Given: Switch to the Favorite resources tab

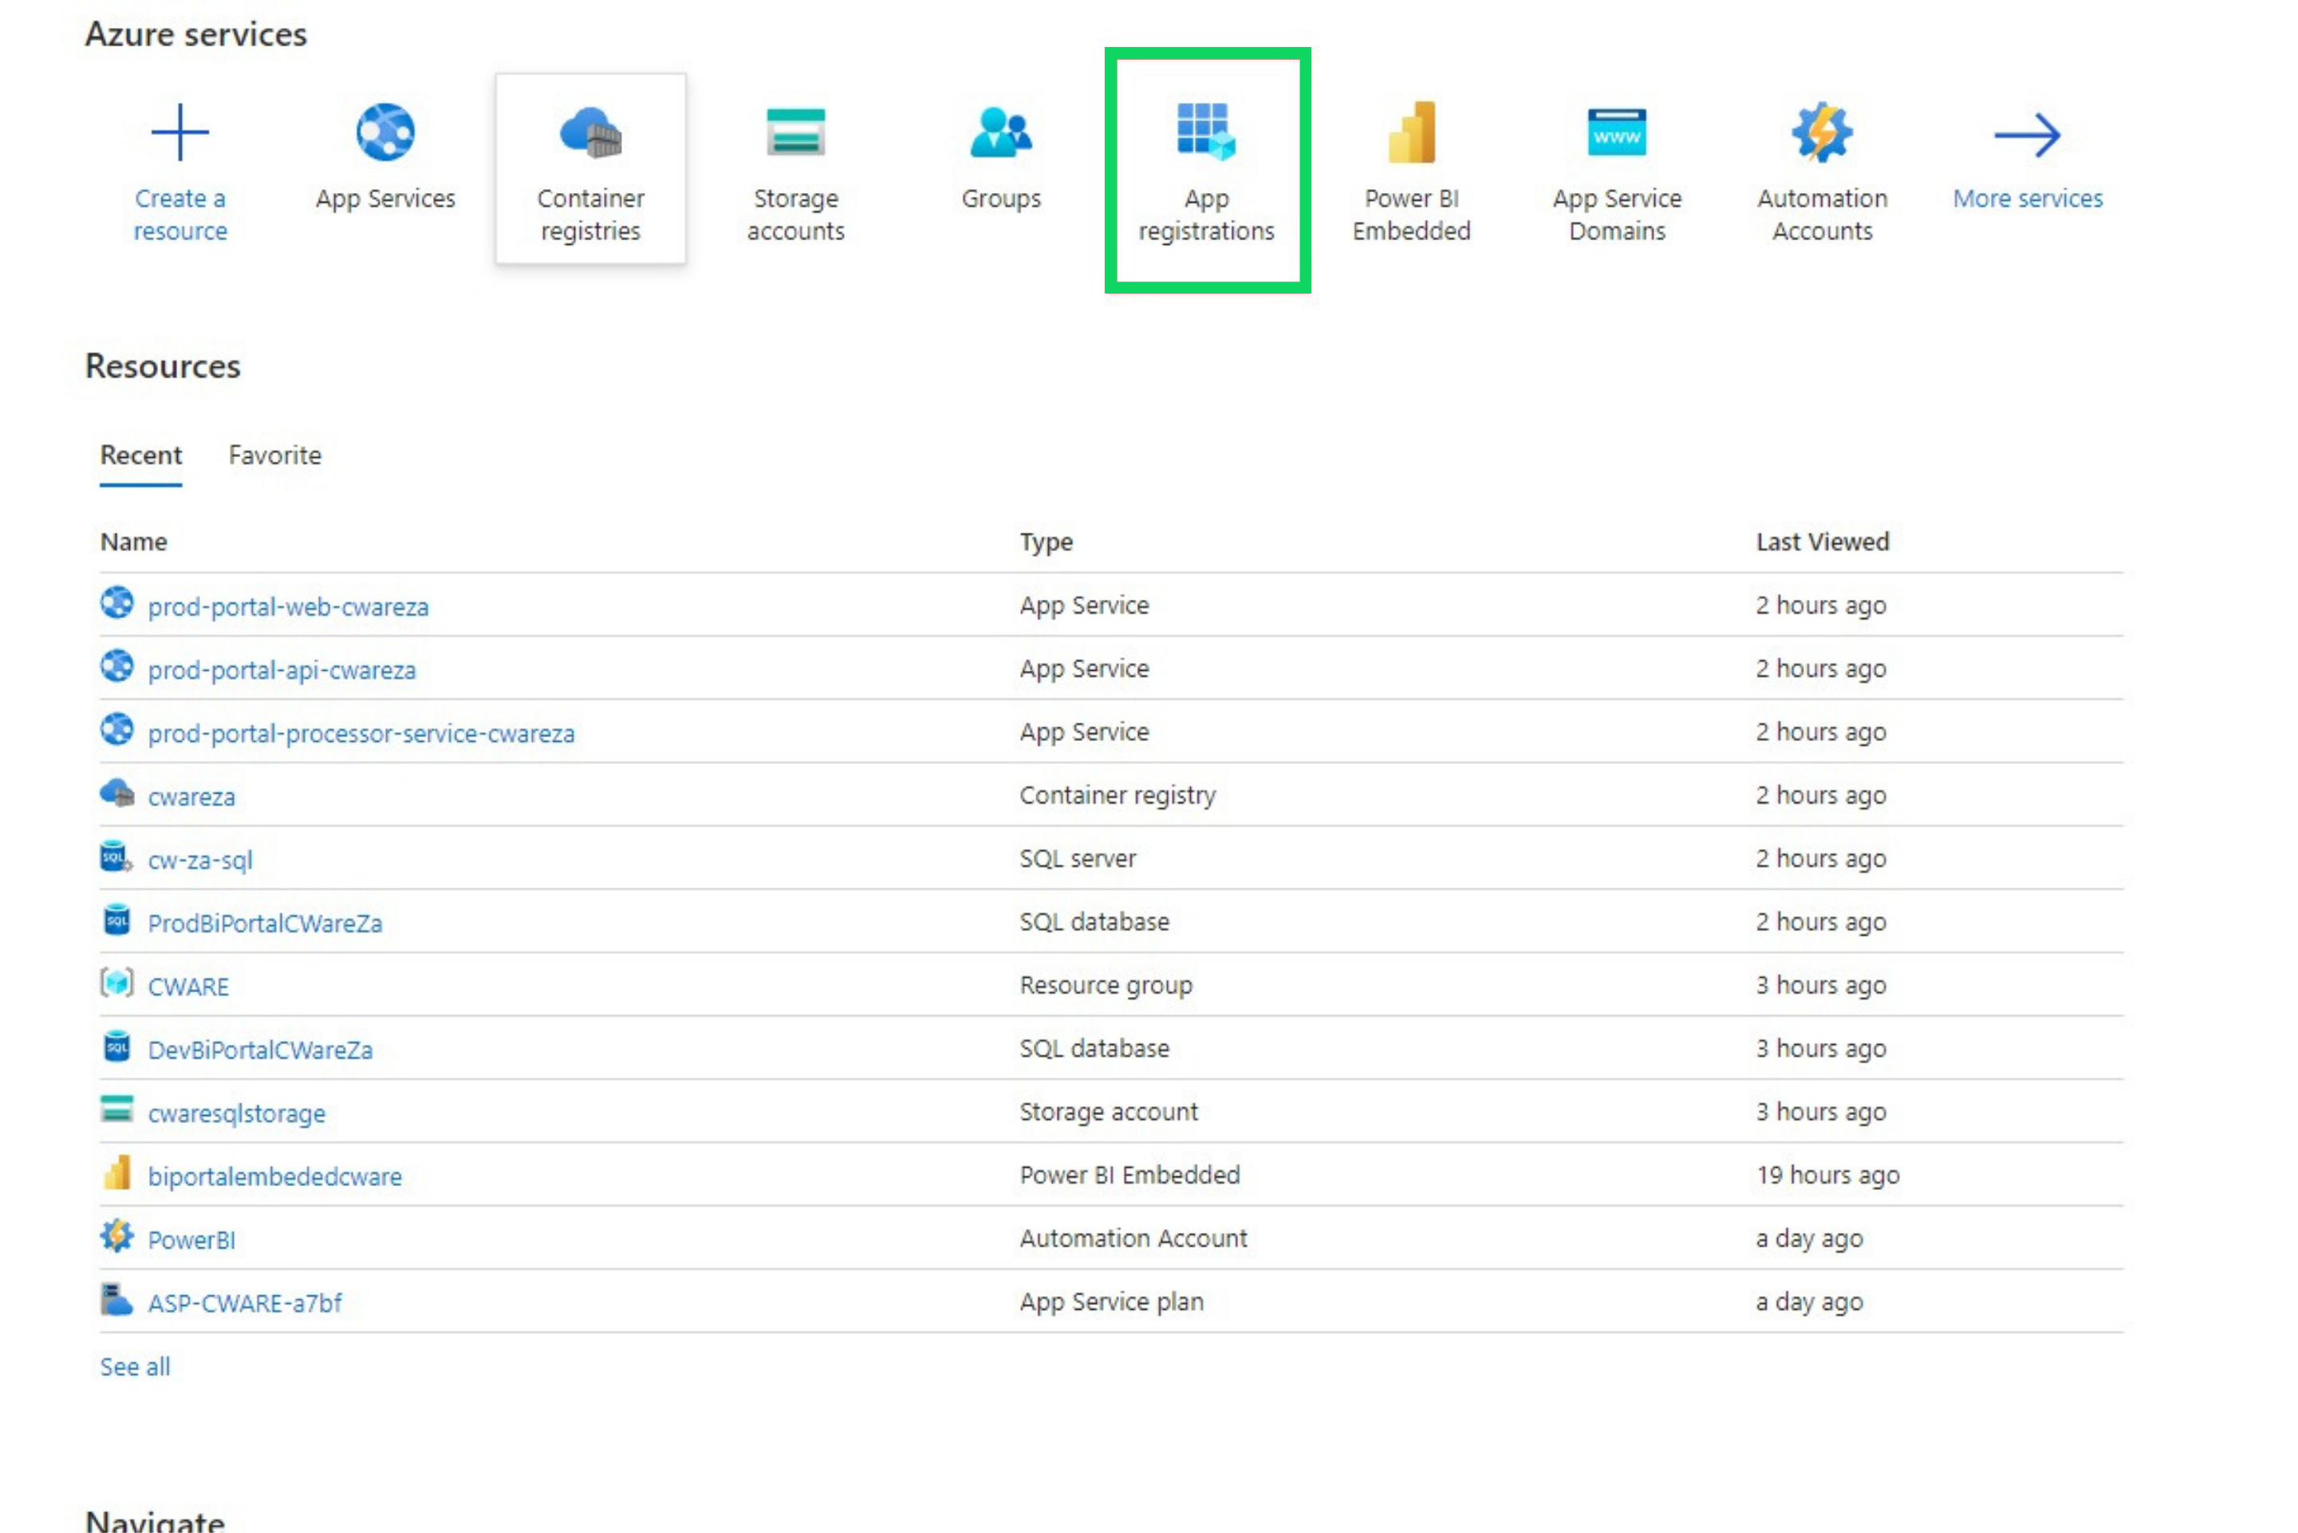Looking at the screenshot, I should [x=274, y=455].
